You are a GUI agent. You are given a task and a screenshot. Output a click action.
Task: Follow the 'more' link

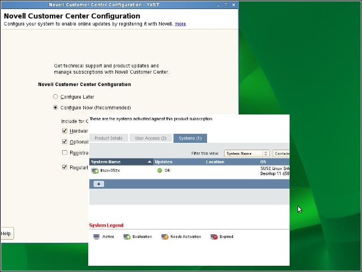point(180,24)
